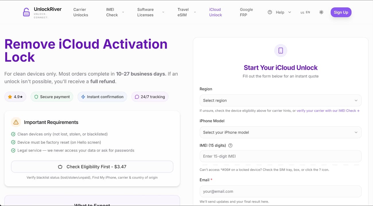Expand the Travel eSIM menu chevron
The height and width of the screenshot is (206, 373).
[195, 12]
